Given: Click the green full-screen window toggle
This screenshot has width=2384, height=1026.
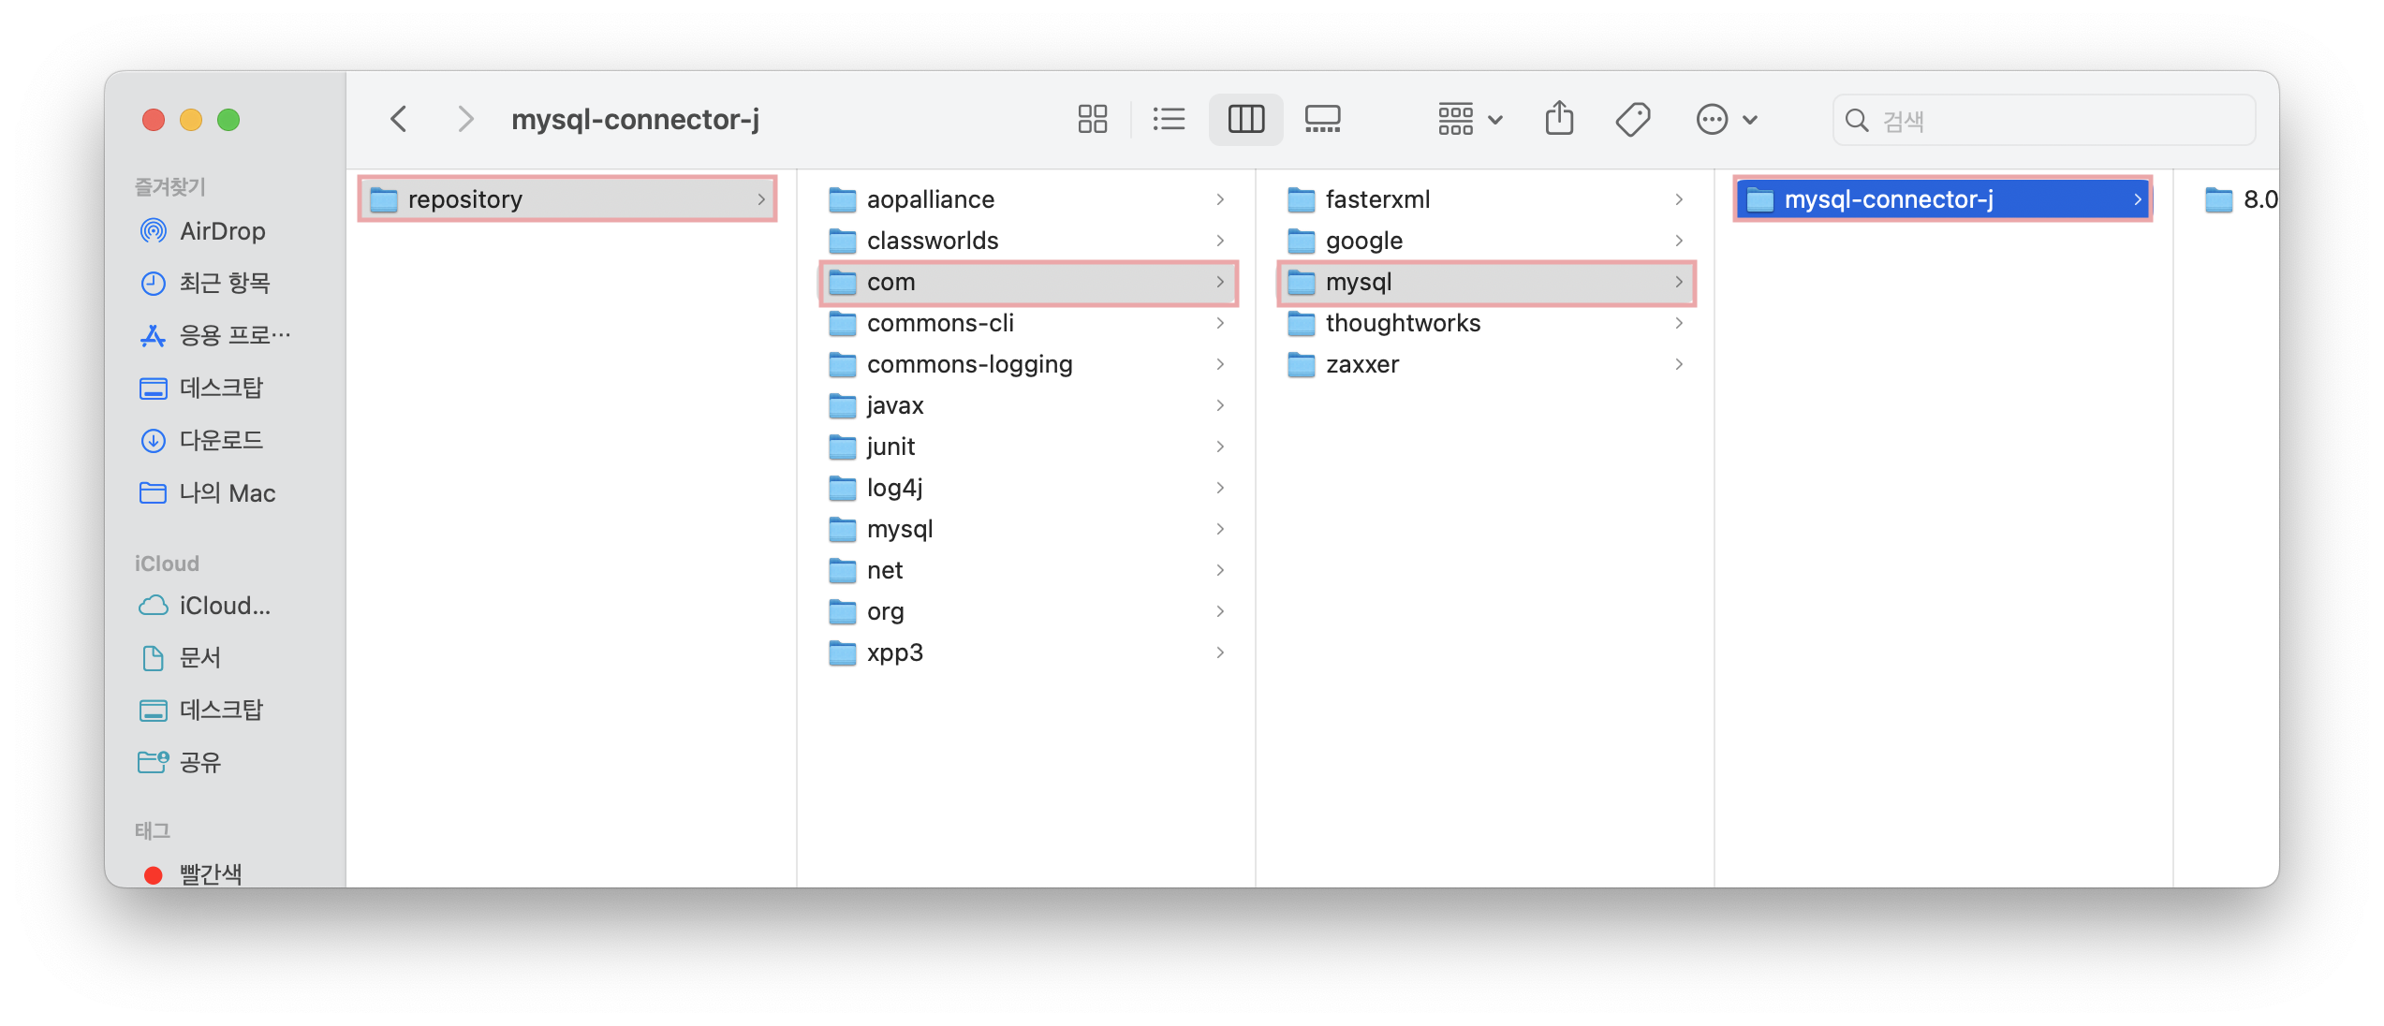Looking at the screenshot, I should point(228,120).
